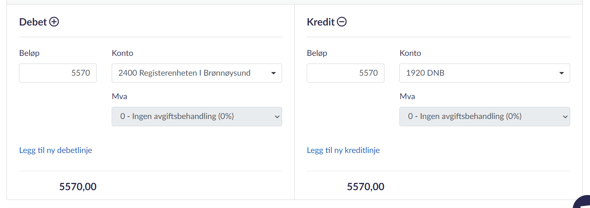Focus the Debet Beløp amount field
The width and height of the screenshot is (590, 208).
coord(58,73)
